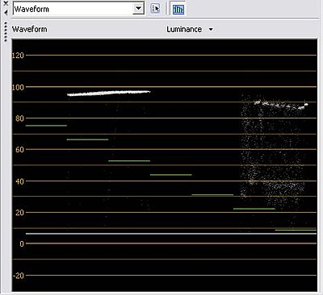Select the Luminance label text
The image size is (323, 295).
184,29
